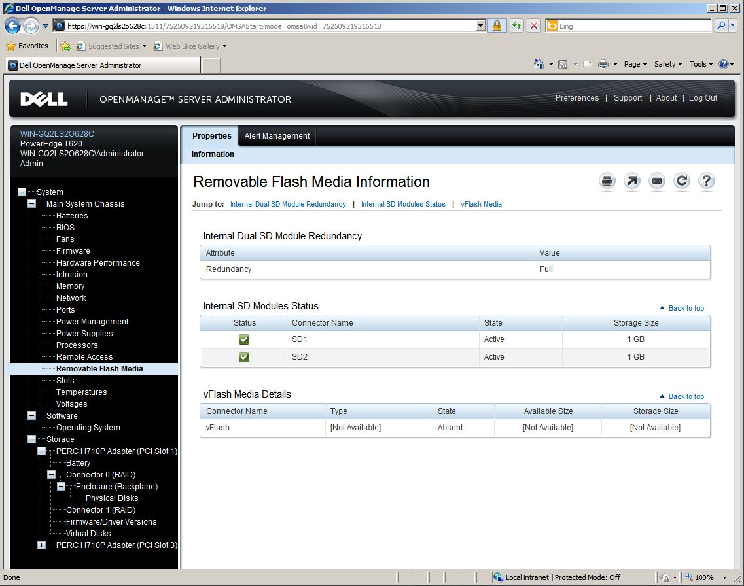Image resolution: width=744 pixels, height=586 pixels.
Task: Open the Help question mark icon
Action: (707, 181)
